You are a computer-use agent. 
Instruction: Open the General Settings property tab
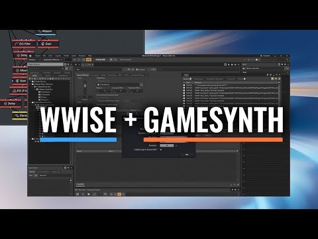click(83, 75)
